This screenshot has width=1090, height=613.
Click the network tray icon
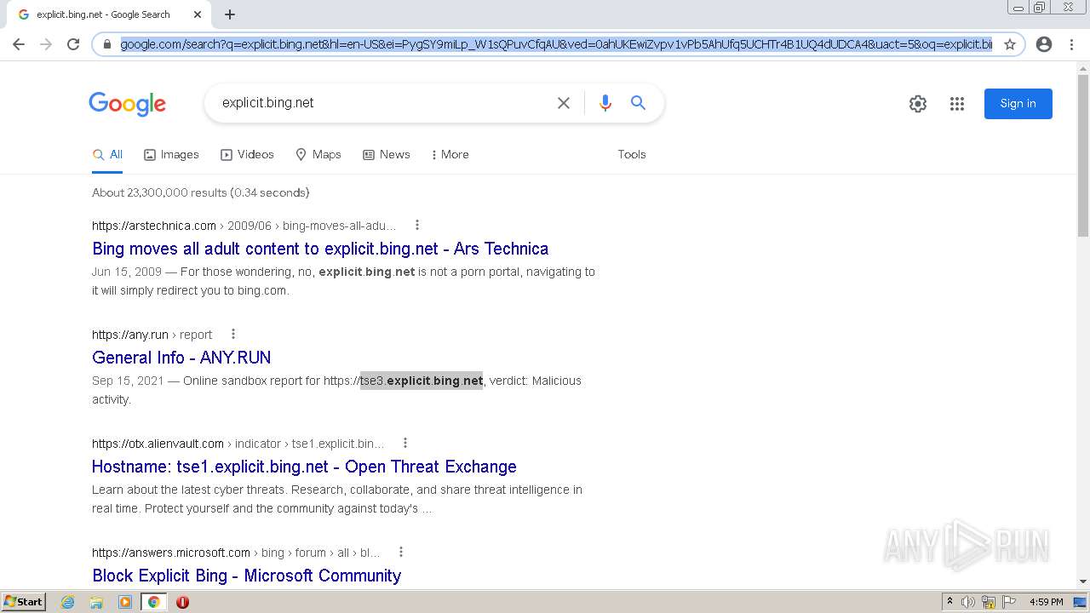[989, 602]
